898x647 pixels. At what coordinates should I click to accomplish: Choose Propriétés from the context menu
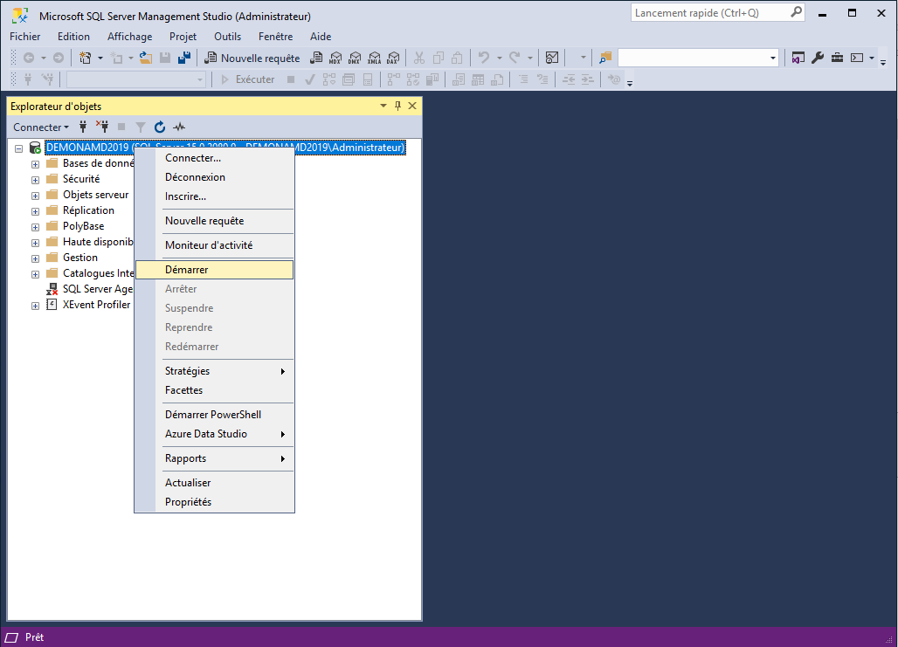tap(188, 502)
